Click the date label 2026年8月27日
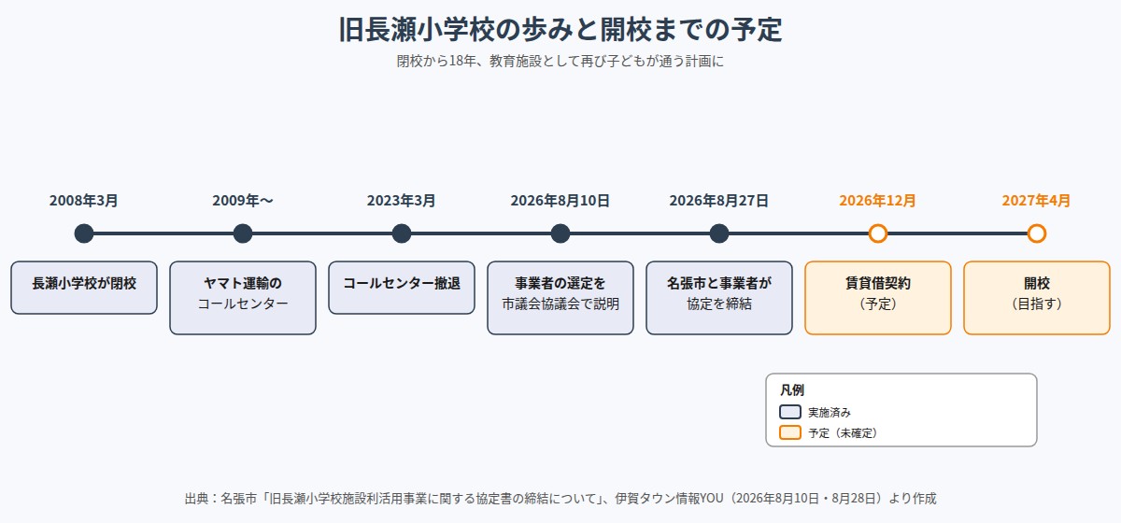 point(719,201)
